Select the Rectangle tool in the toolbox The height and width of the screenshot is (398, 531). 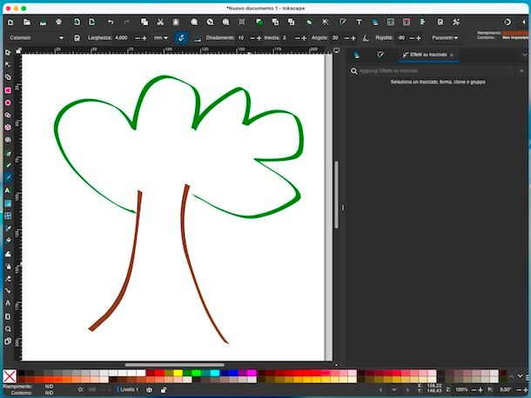point(8,90)
